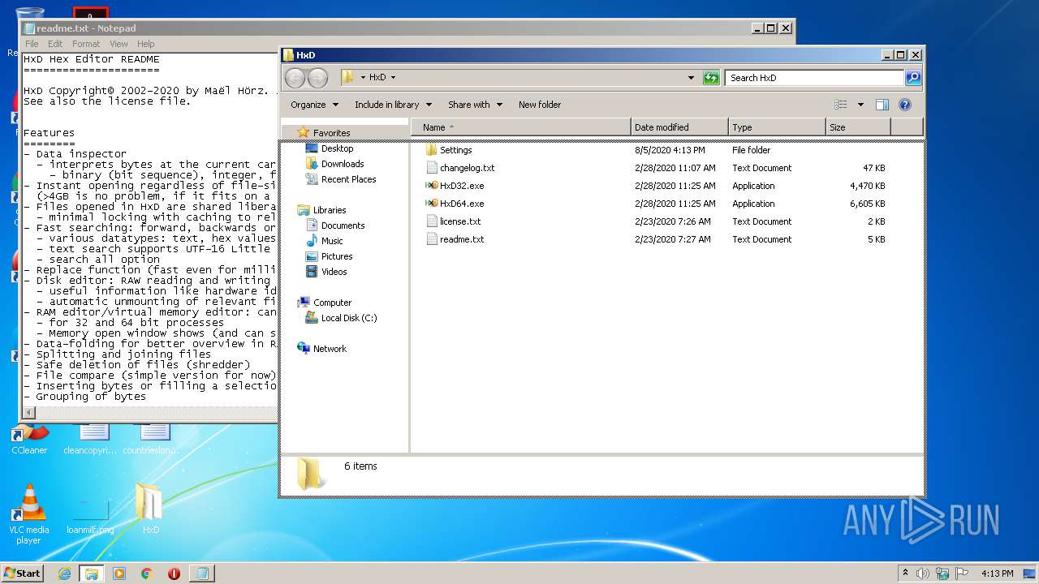Image resolution: width=1039 pixels, height=584 pixels.
Task: Sort files by Size column
Action: coord(858,127)
